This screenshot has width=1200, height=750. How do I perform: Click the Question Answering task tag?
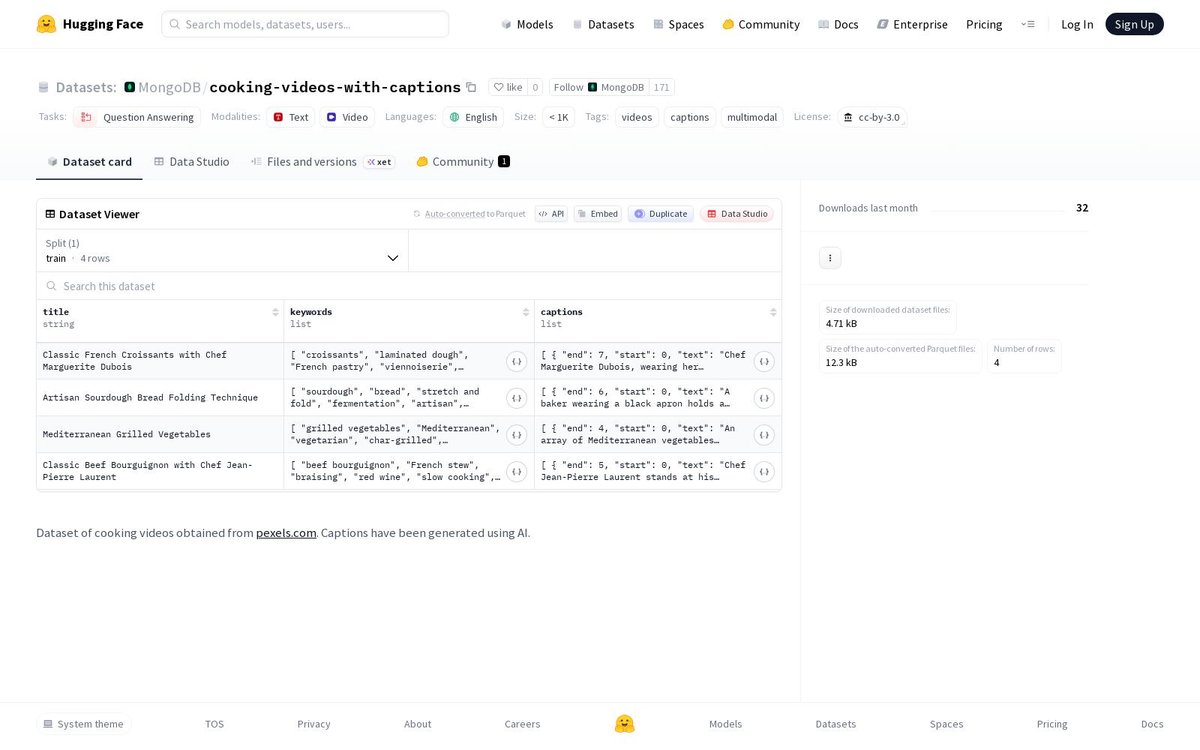[137, 117]
